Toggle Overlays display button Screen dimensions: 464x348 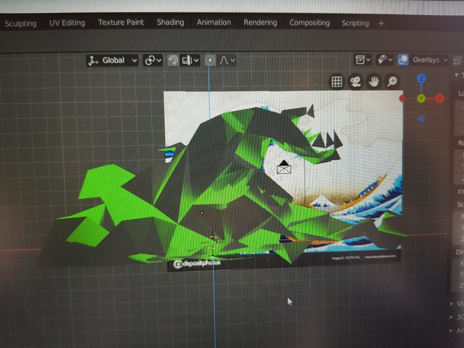tap(403, 60)
